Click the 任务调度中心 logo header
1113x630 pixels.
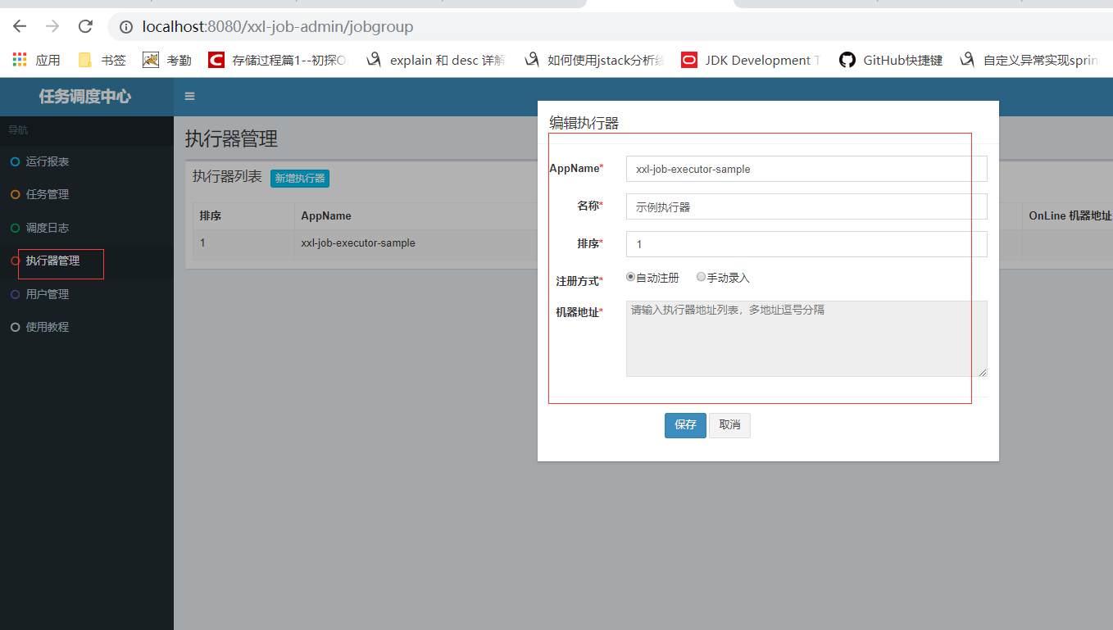(x=85, y=97)
